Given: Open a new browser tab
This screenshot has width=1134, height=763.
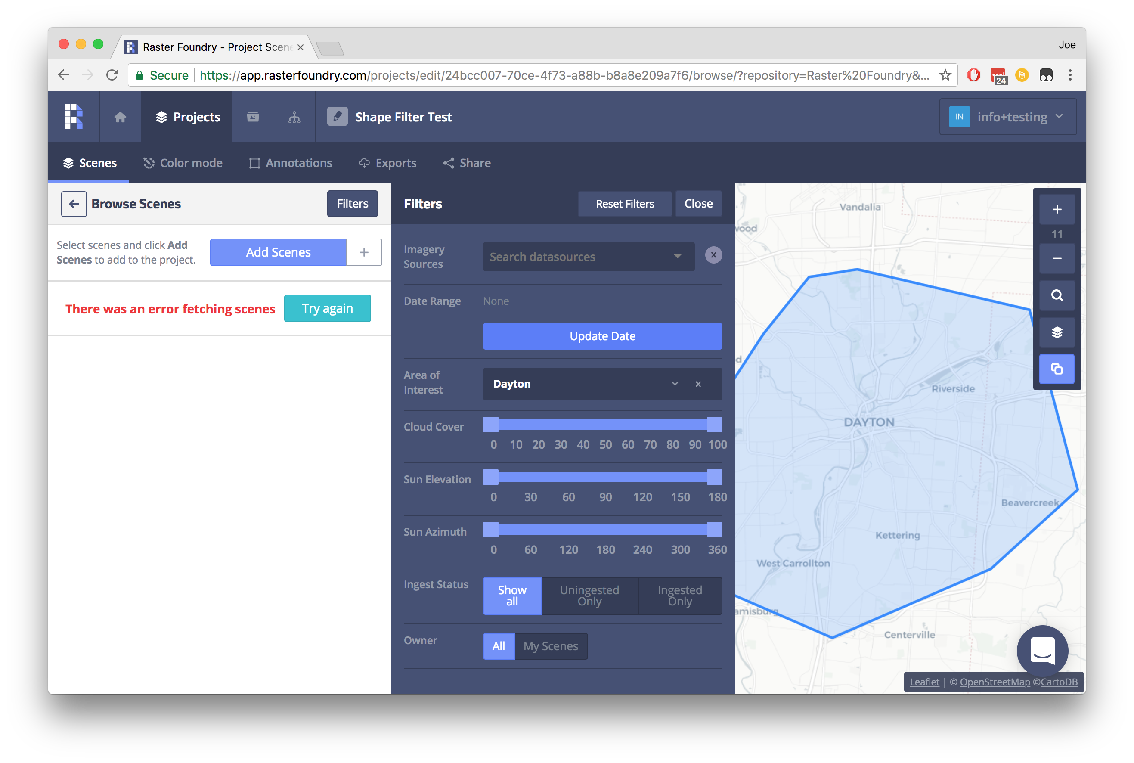Looking at the screenshot, I should [330, 48].
